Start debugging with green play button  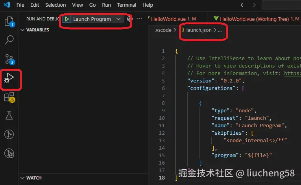[67, 19]
